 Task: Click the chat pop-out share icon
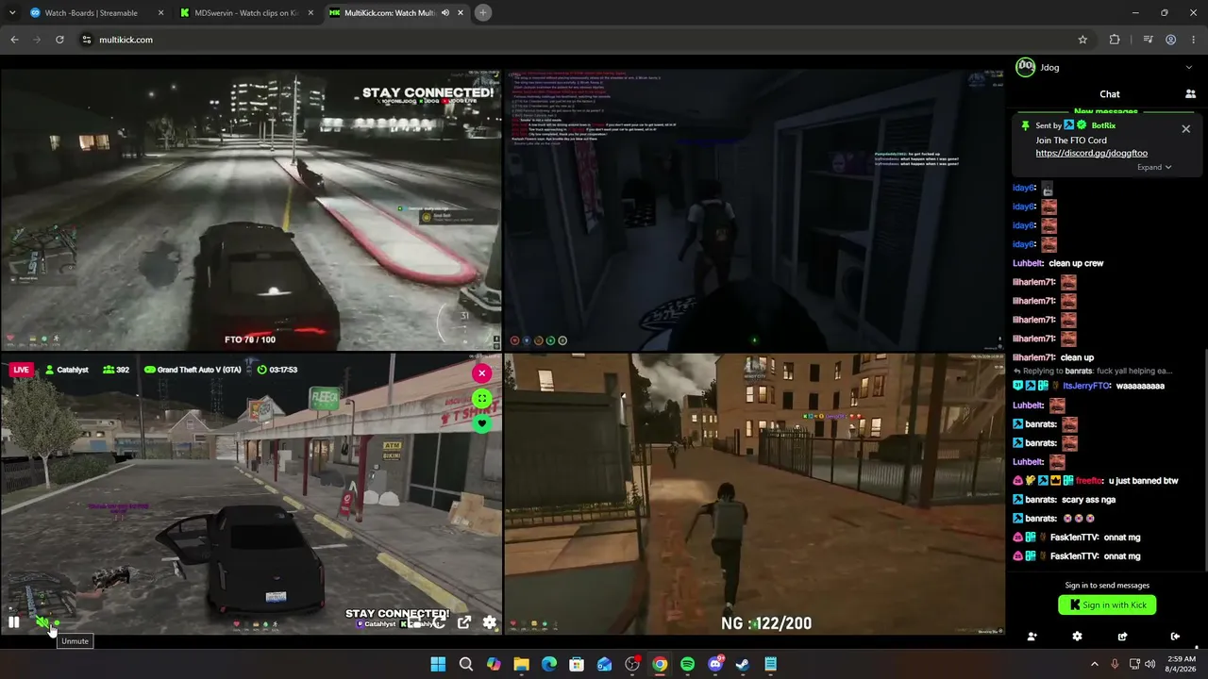(1122, 637)
